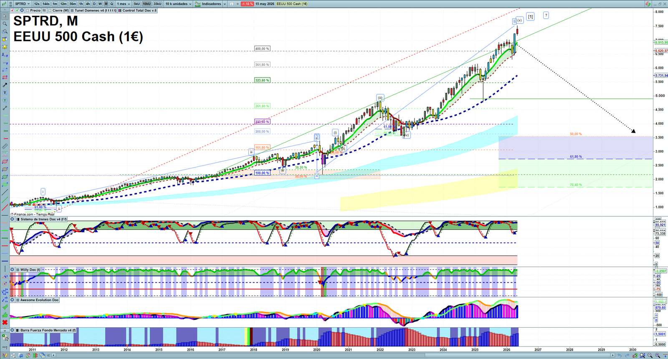The image size is (668, 359).
Task: Click the undo arrow in bottom bar
Action: [620, 355]
